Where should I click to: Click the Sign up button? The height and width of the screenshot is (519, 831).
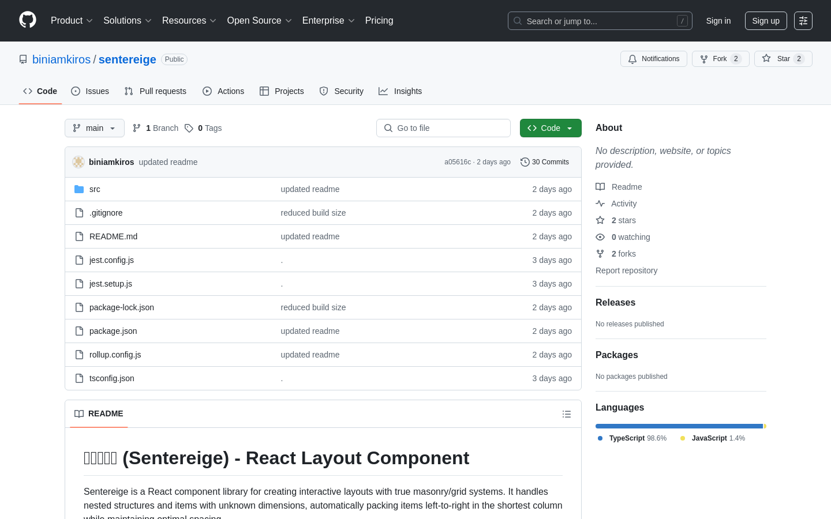click(x=766, y=21)
